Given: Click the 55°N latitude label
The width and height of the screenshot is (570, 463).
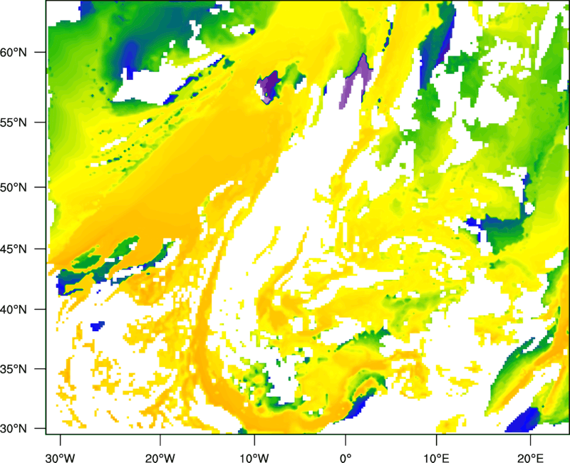Looking at the screenshot, I should coord(22,122).
